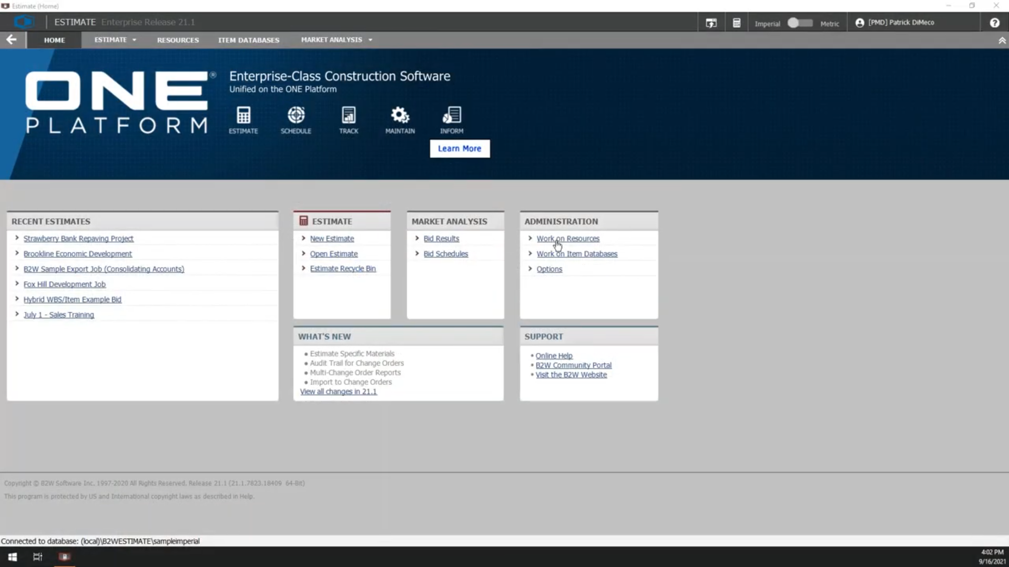The image size is (1009, 567).
Task: Open the New Estimate link
Action: 332,238
